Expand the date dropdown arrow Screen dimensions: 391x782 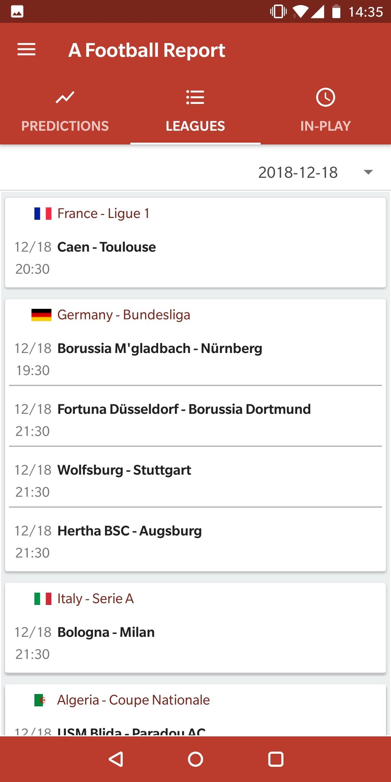coord(368,172)
